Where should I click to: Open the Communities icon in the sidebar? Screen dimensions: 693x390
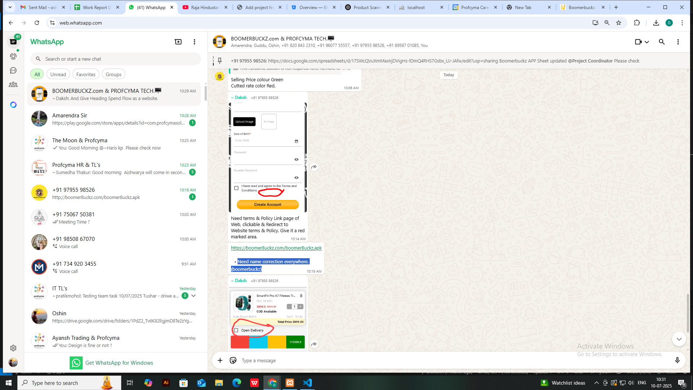(13, 84)
